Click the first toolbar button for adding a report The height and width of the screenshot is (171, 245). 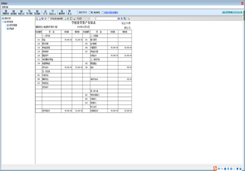(6, 12)
